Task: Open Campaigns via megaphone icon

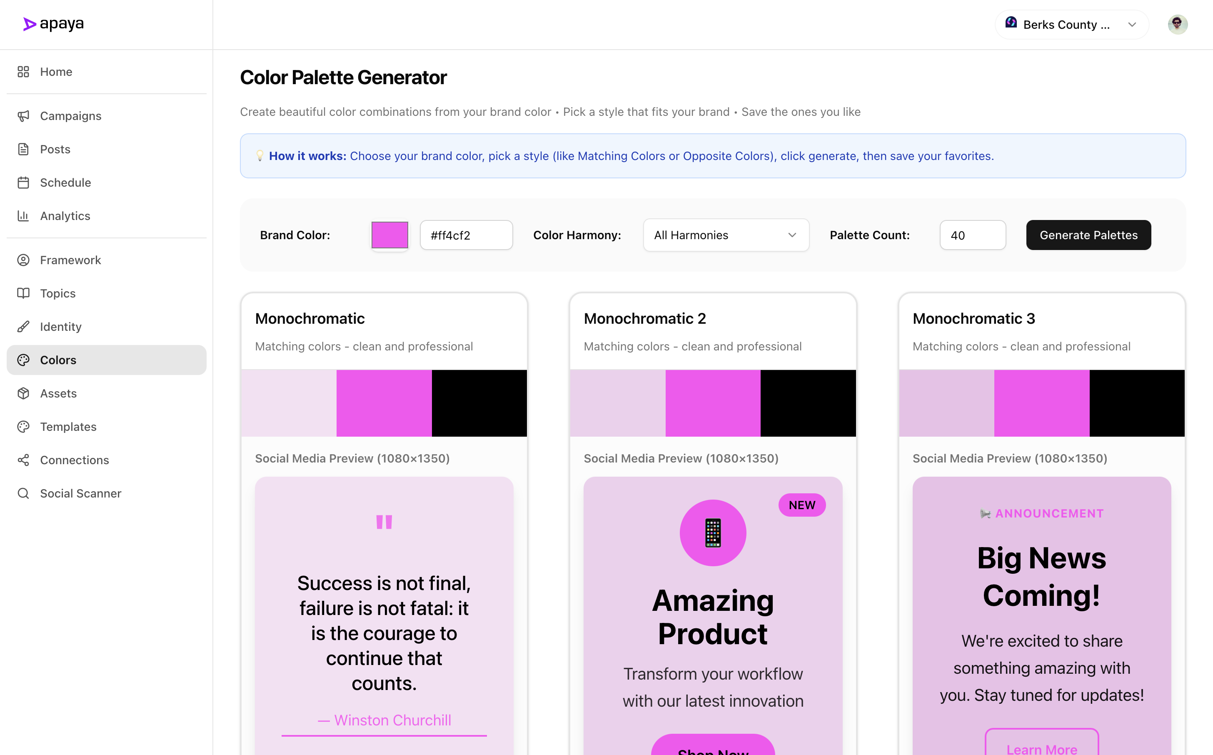Action: pyautogui.click(x=23, y=116)
